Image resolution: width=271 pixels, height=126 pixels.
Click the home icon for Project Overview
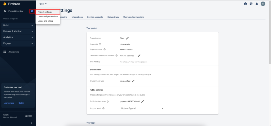(x=5, y=11)
